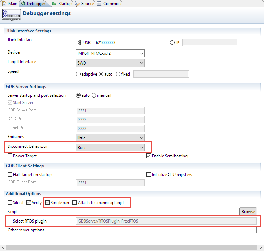Screen dimensions: 264x251
Task: Choose fixed speed radio button
Action: click(118, 74)
